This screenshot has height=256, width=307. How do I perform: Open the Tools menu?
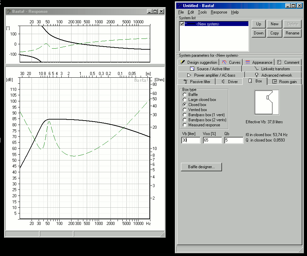click(202, 12)
